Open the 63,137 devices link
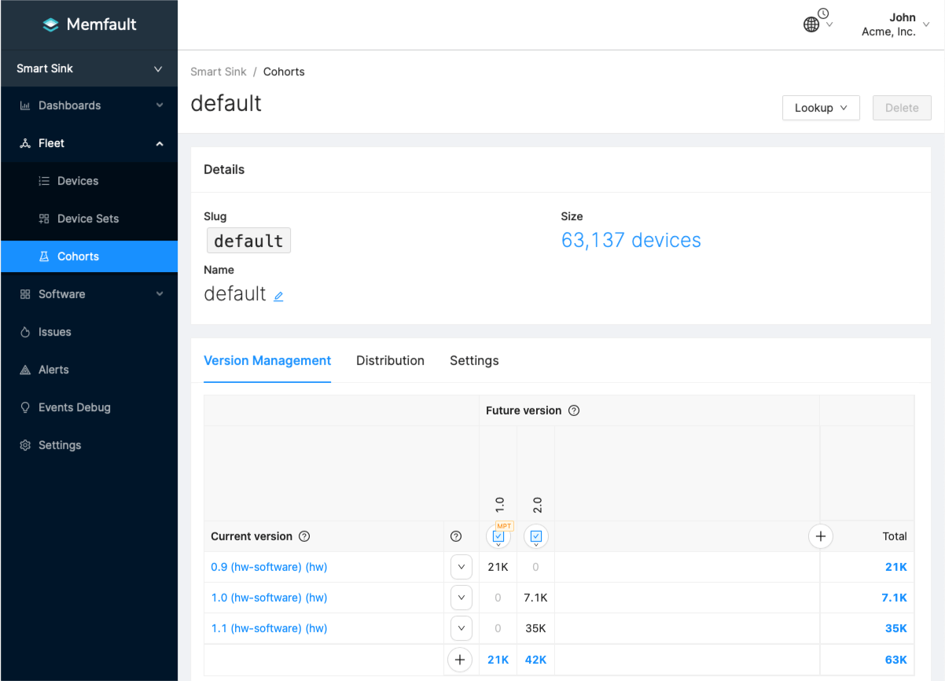Image resolution: width=945 pixels, height=681 pixels. pyautogui.click(x=631, y=240)
